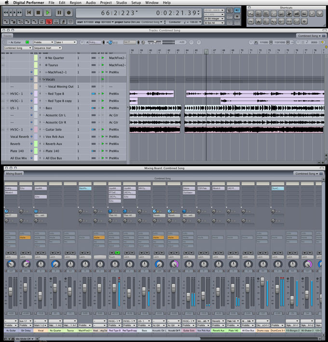
Task: Open the Studio menu
Action: (x=122, y=2)
